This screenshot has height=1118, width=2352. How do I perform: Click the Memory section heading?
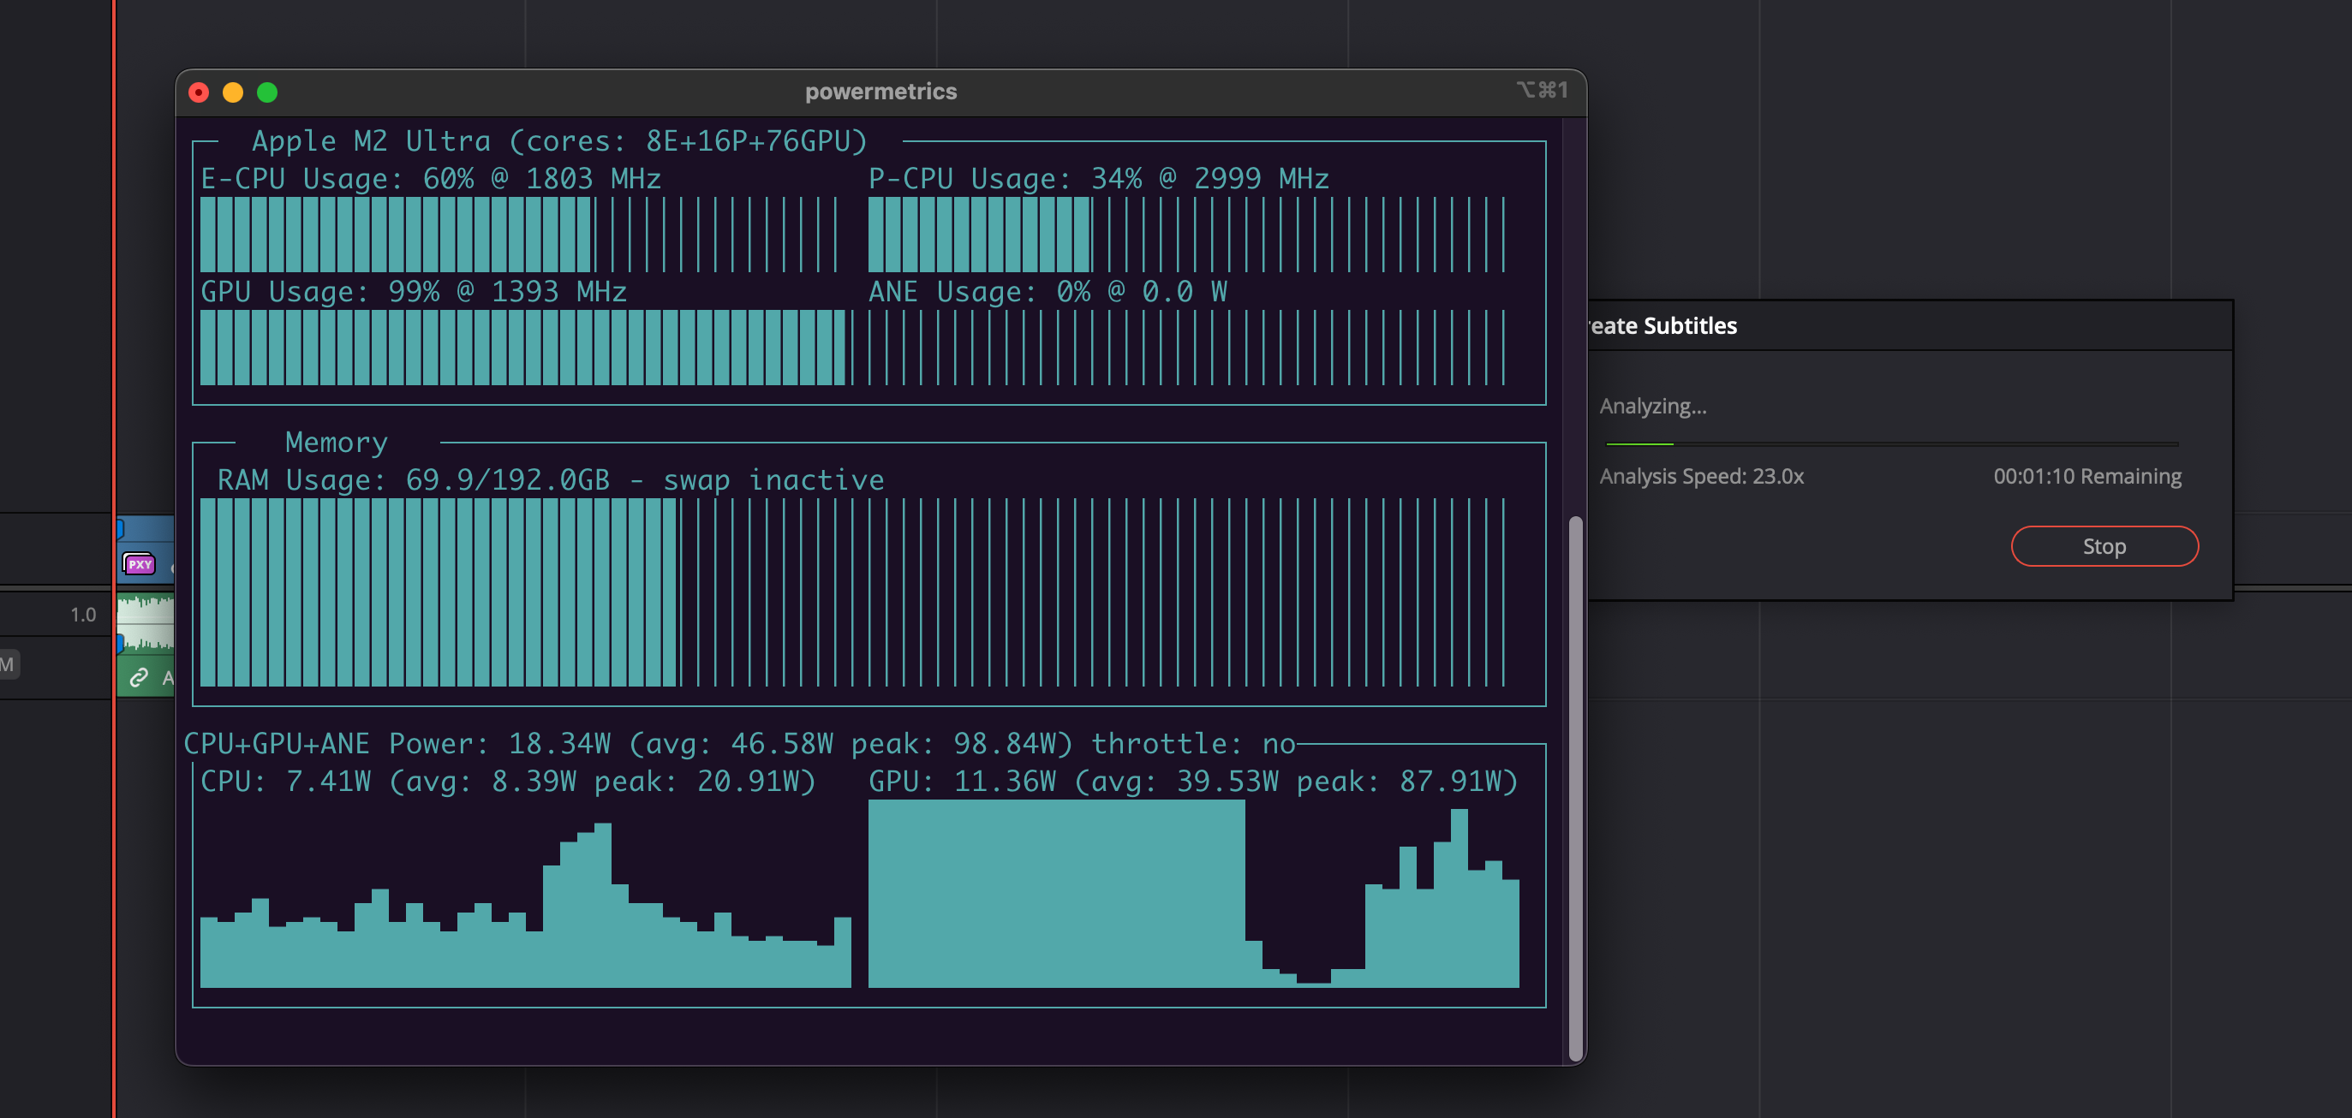pyautogui.click(x=336, y=442)
